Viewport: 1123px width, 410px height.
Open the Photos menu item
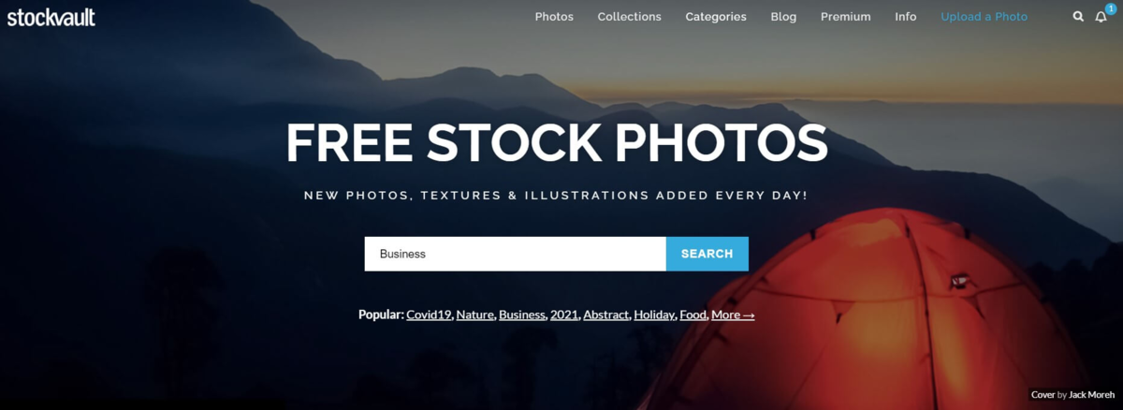point(554,17)
